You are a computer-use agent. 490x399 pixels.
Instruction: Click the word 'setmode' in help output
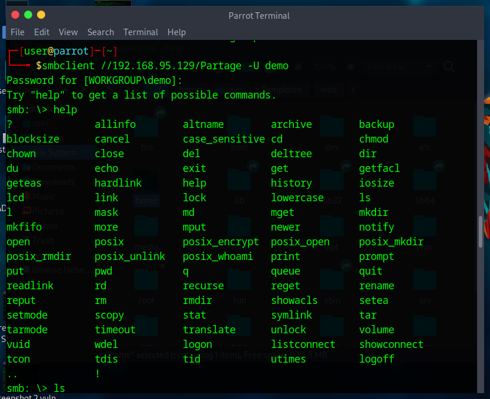coord(27,315)
